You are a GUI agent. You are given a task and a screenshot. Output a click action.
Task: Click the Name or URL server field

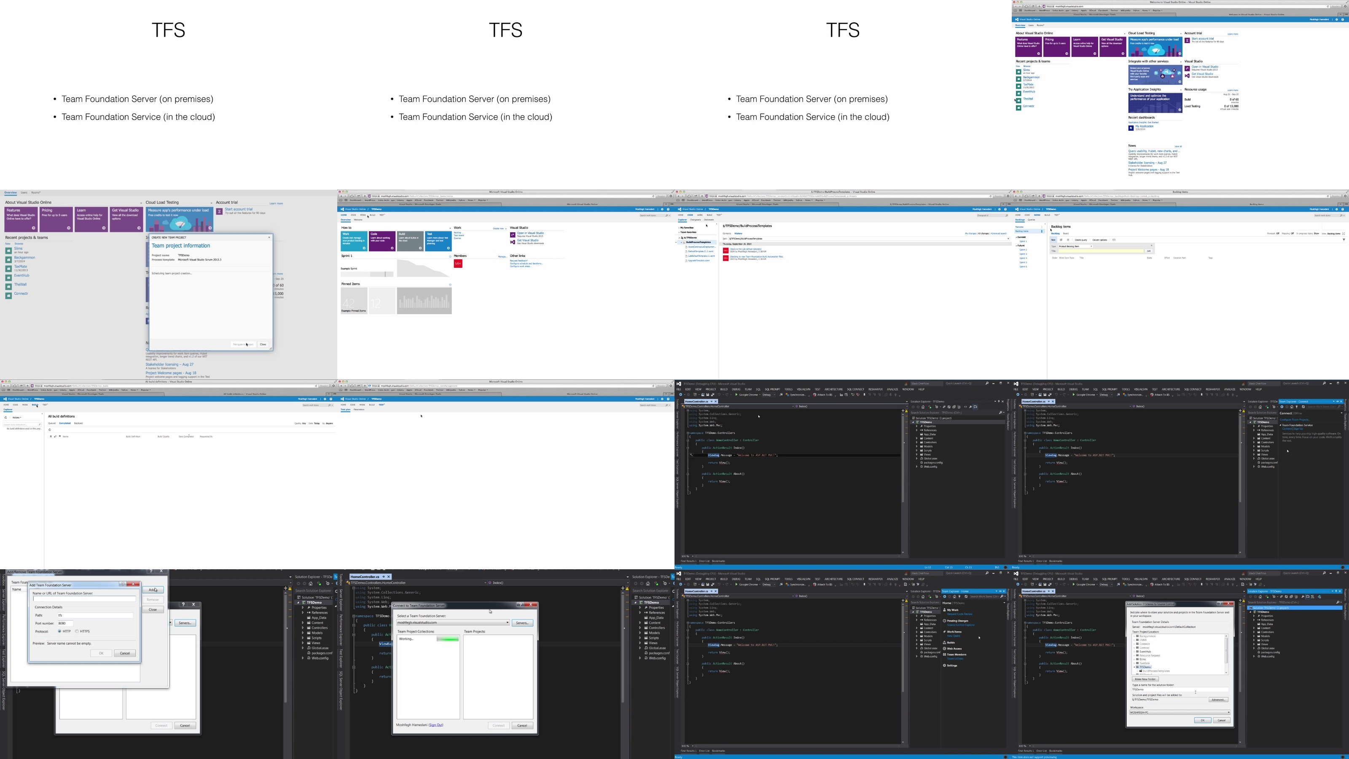[84, 599]
